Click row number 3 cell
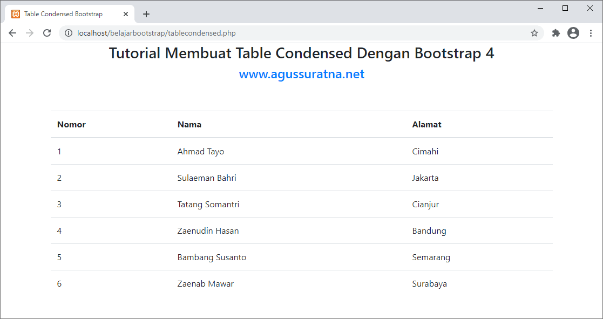The width and height of the screenshot is (603, 319). (x=59, y=205)
